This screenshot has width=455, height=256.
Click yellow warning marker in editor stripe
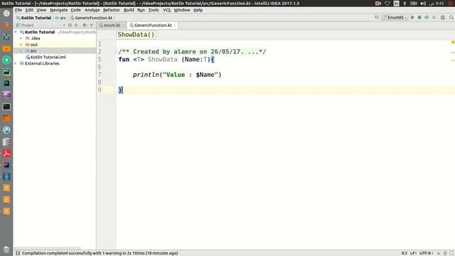click(x=453, y=43)
